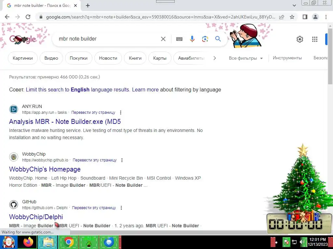Go back to the previous page
Viewport: 333px width, 249px height.
point(7,17)
